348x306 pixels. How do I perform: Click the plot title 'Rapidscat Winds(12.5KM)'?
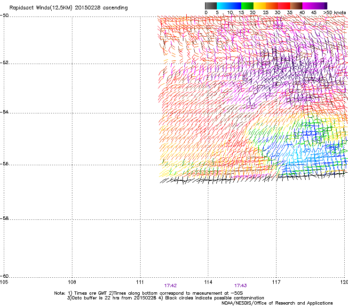pyautogui.click(x=41, y=8)
